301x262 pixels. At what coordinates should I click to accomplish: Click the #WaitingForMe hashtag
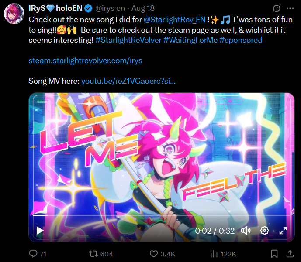[x=190, y=40]
